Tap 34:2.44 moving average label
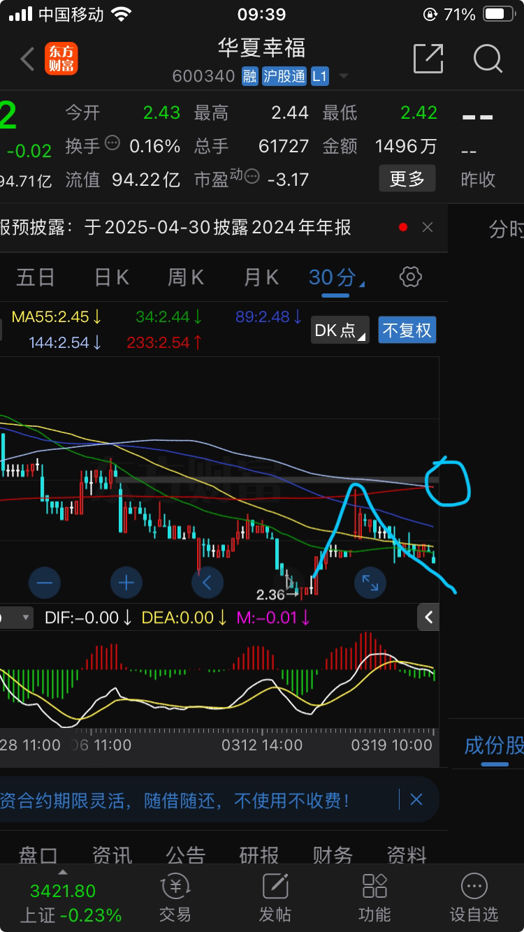This screenshot has width=524, height=932. pyautogui.click(x=169, y=316)
